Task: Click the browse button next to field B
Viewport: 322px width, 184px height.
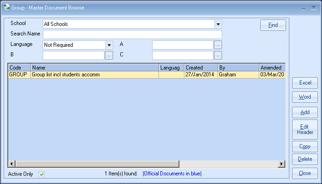Action: click(x=109, y=55)
